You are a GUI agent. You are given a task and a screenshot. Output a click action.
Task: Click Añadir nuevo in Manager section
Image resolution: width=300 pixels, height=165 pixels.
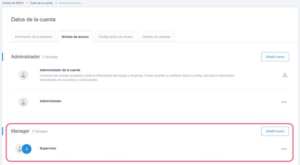pos(275,131)
